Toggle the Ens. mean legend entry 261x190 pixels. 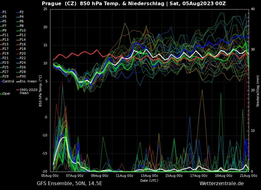tap(28, 82)
